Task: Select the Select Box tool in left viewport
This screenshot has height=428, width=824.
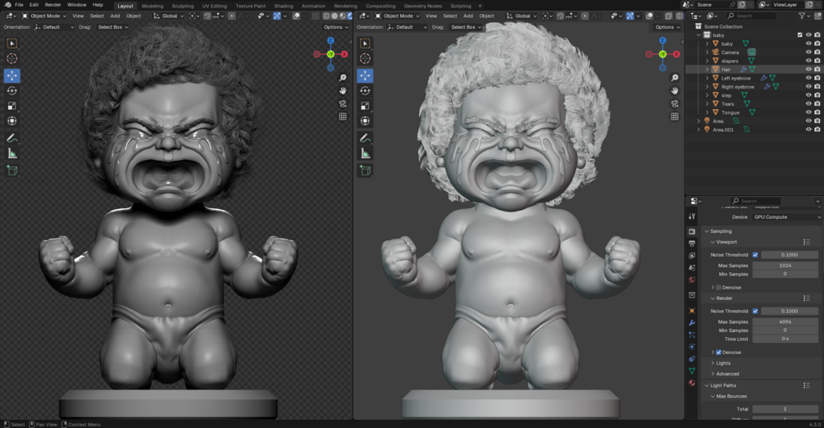Action: tap(11, 43)
